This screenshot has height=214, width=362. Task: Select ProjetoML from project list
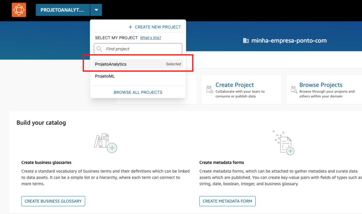[138, 76]
